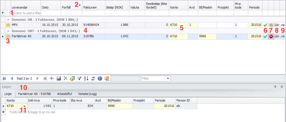Screen dimensions: 286x122
Task: Pin the Linjer panel with pushpin
Action: (x=275, y=86)
